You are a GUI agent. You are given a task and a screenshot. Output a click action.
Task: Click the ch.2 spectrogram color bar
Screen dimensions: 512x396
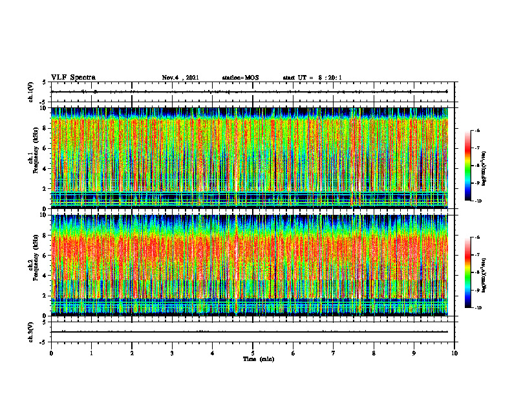pyautogui.click(x=467, y=272)
